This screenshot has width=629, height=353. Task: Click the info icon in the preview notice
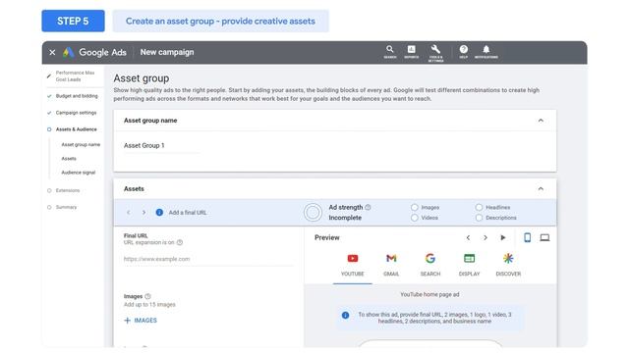(345, 316)
